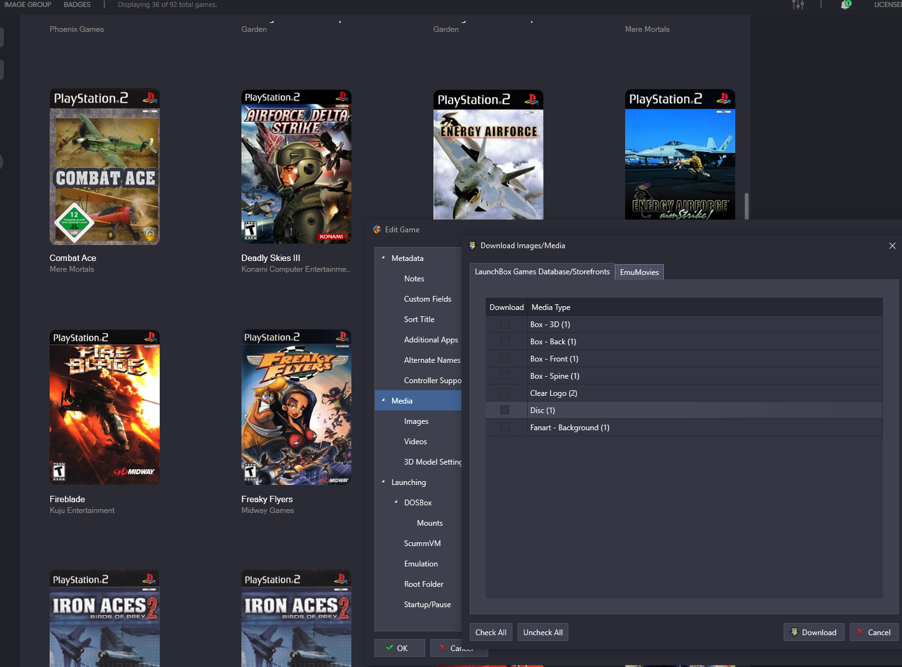Select ScummVM tree item
Screen dimensions: 902x667
[422, 544]
